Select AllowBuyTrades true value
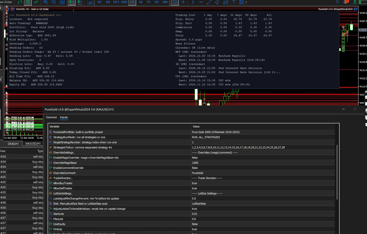The image size is (367, 234). (x=263, y=183)
